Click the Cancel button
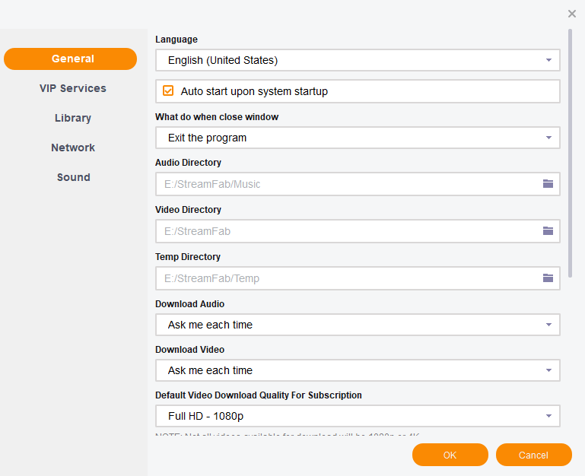This screenshot has width=585, height=476. (x=533, y=455)
